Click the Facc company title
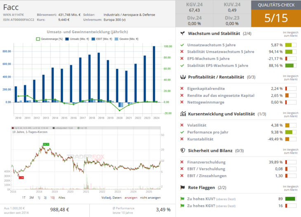 click(11, 7)
